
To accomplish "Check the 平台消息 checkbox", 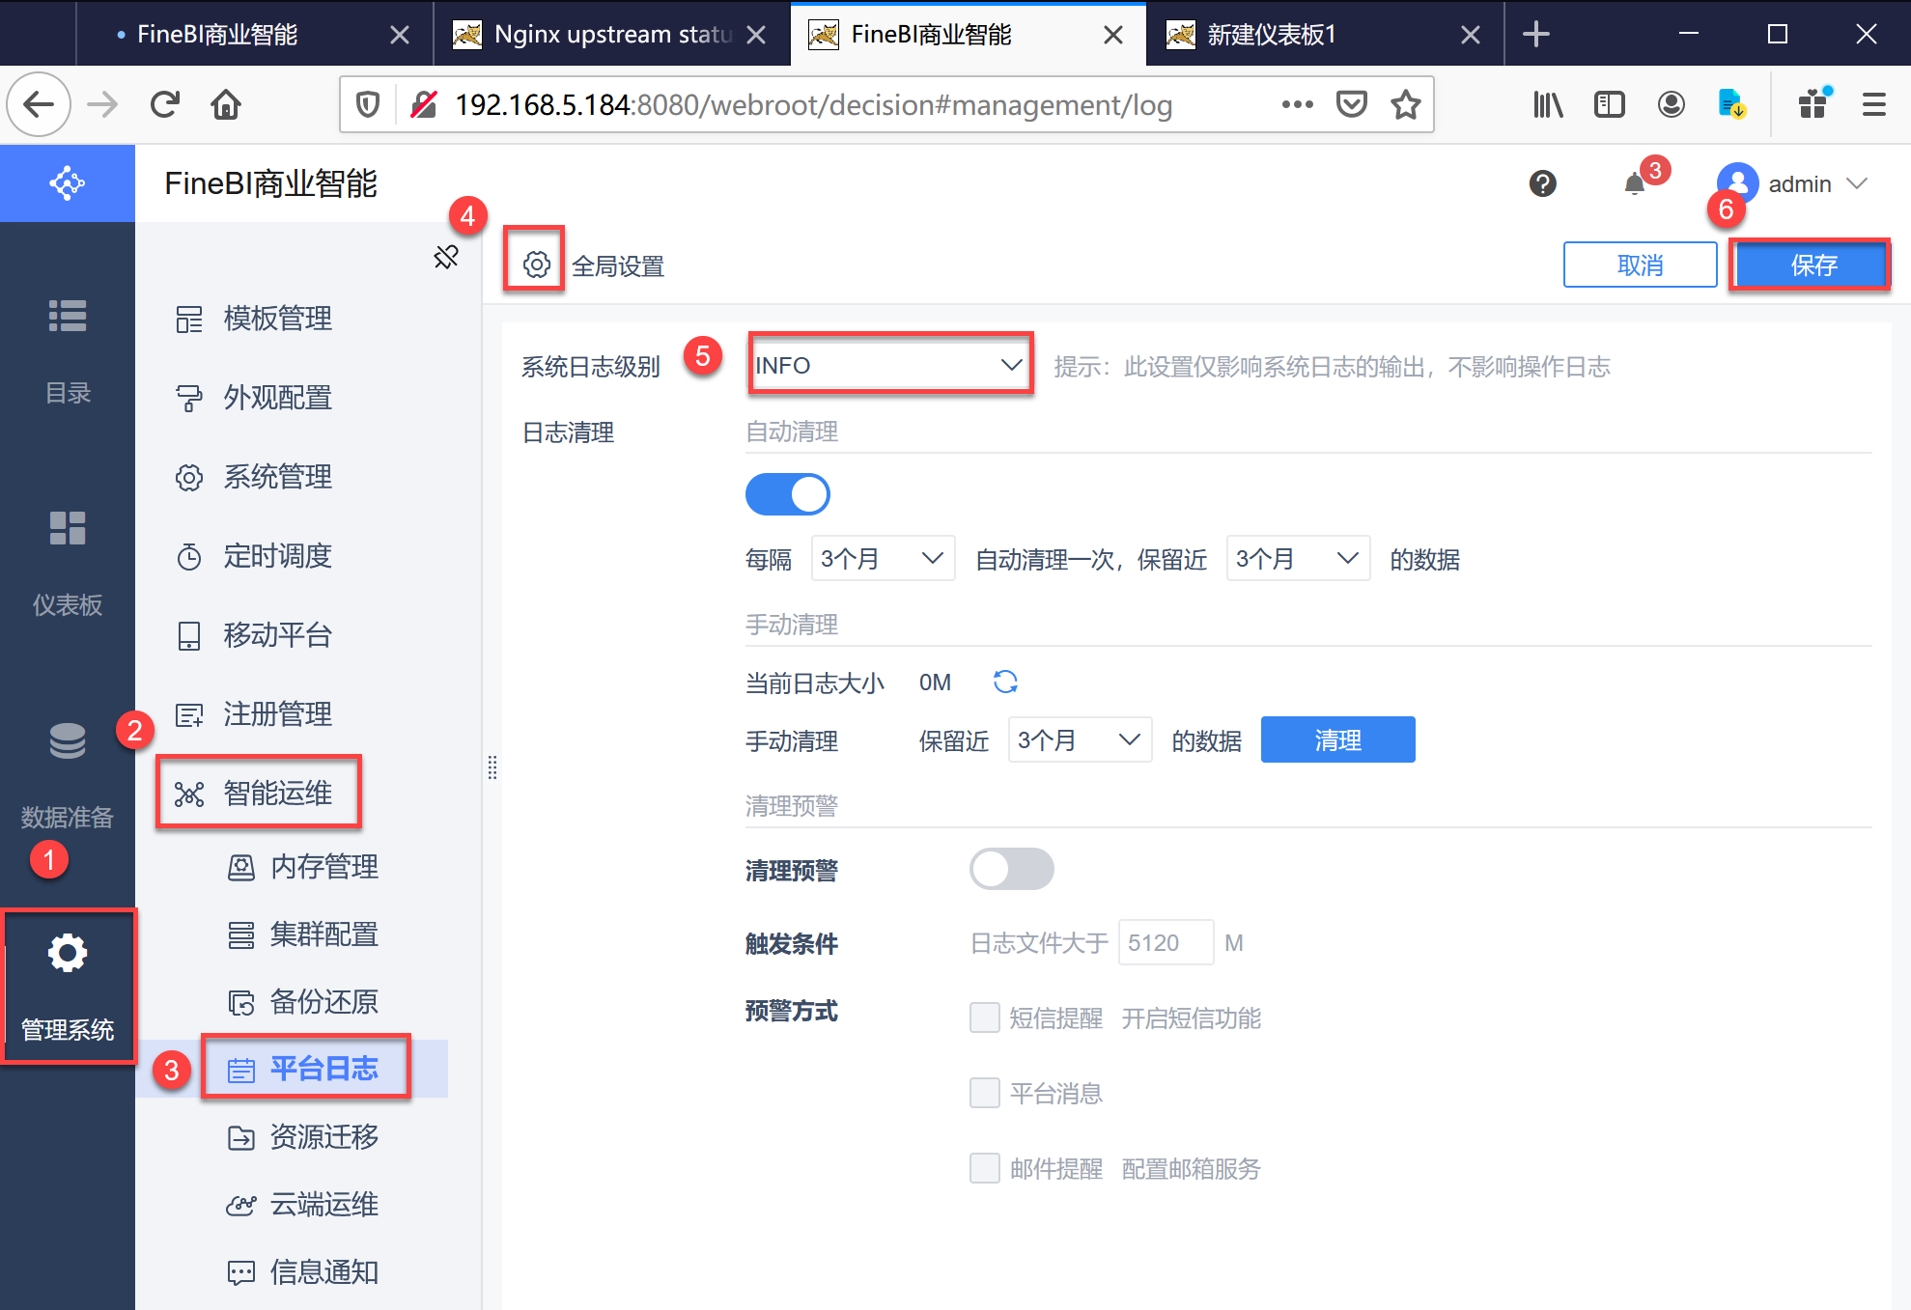I will pyautogui.click(x=984, y=1094).
